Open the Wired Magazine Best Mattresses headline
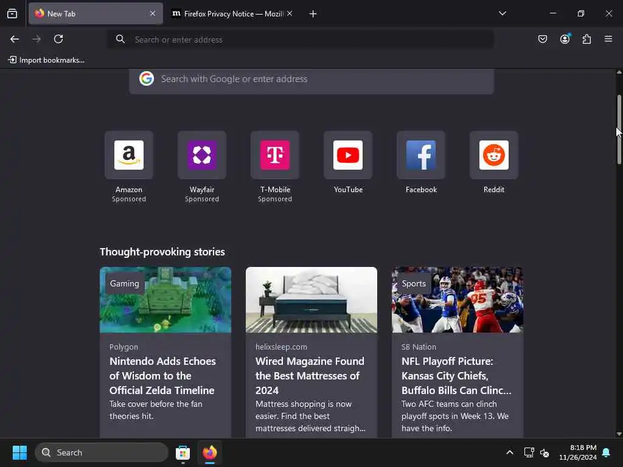This screenshot has width=623, height=467. tap(310, 376)
